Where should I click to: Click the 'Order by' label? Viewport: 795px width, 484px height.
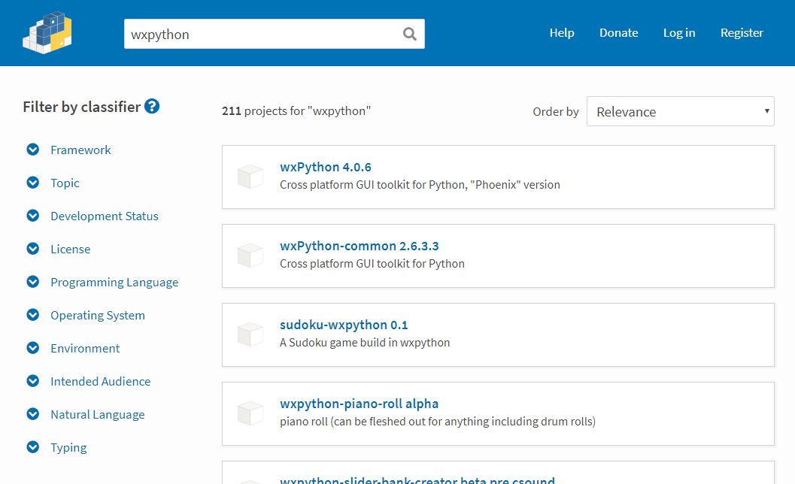click(x=556, y=111)
